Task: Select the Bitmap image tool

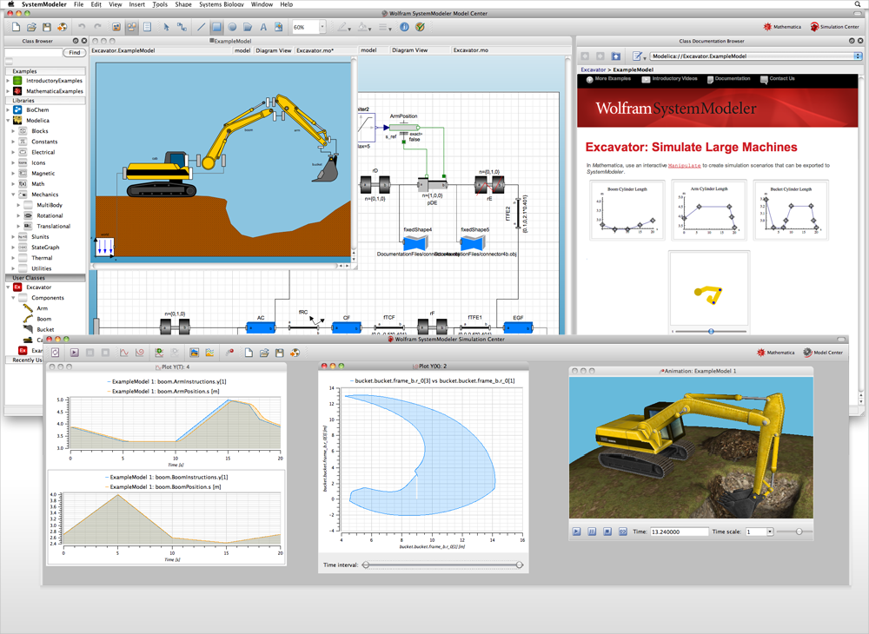Action: (x=278, y=27)
